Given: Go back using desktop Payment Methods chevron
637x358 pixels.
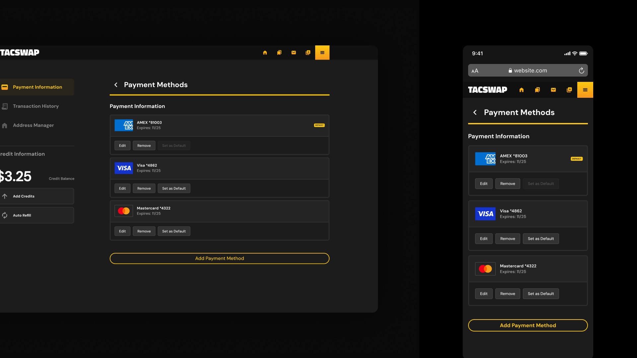Looking at the screenshot, I should tap(116, 85).
